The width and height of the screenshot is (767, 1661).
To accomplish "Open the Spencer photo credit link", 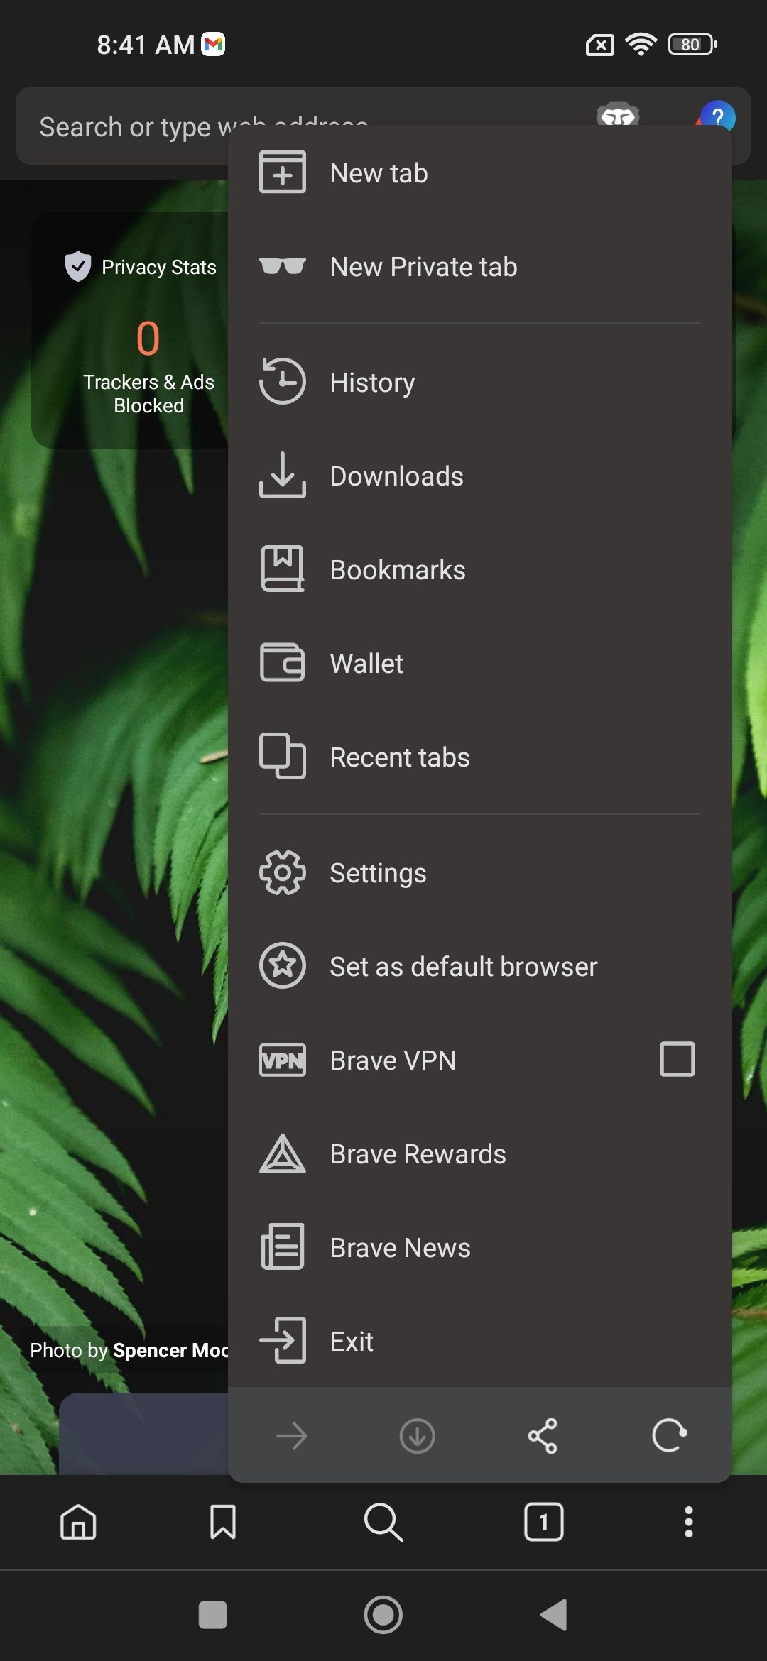I will (x=129, y=1350).
